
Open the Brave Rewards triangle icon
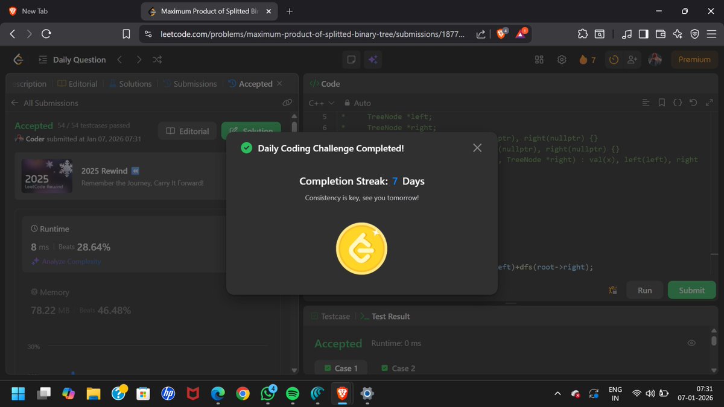(521, 34)
